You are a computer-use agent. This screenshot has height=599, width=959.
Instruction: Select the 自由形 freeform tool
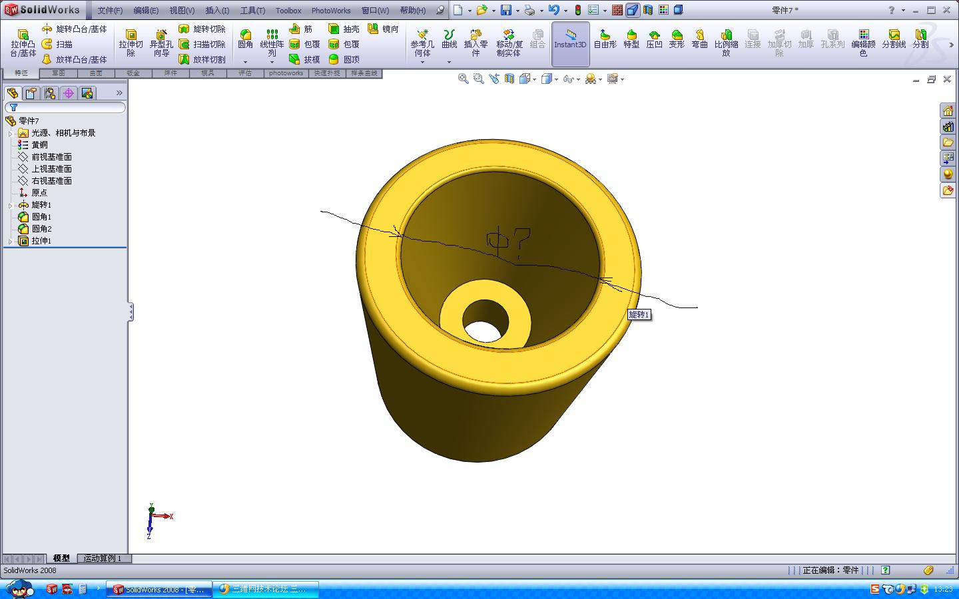tap(605, 39)
